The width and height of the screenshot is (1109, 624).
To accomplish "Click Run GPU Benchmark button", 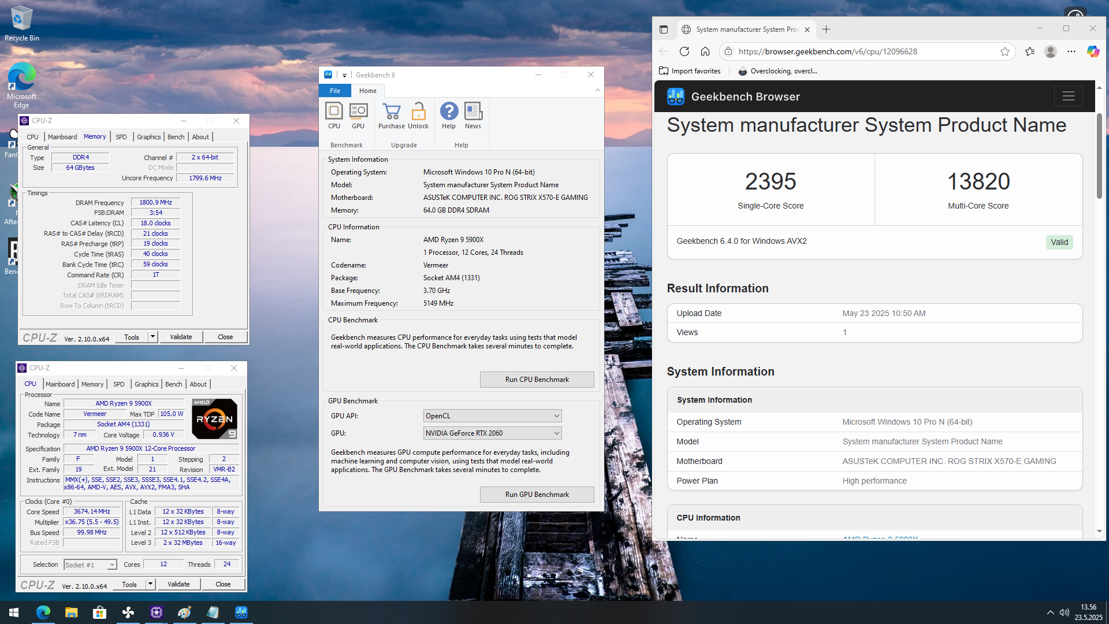I will [537, 495].
